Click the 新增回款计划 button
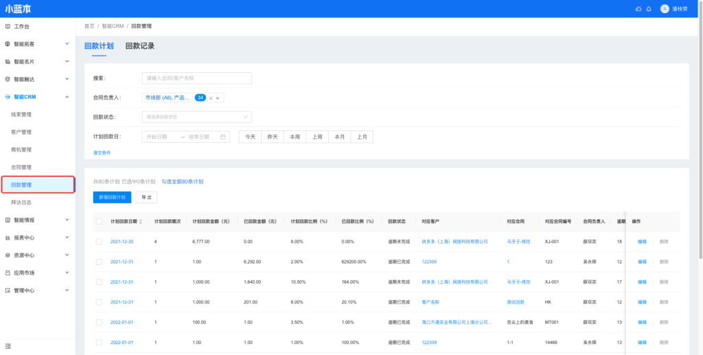This screenshot has height=355, width=703. click(112, 197)
